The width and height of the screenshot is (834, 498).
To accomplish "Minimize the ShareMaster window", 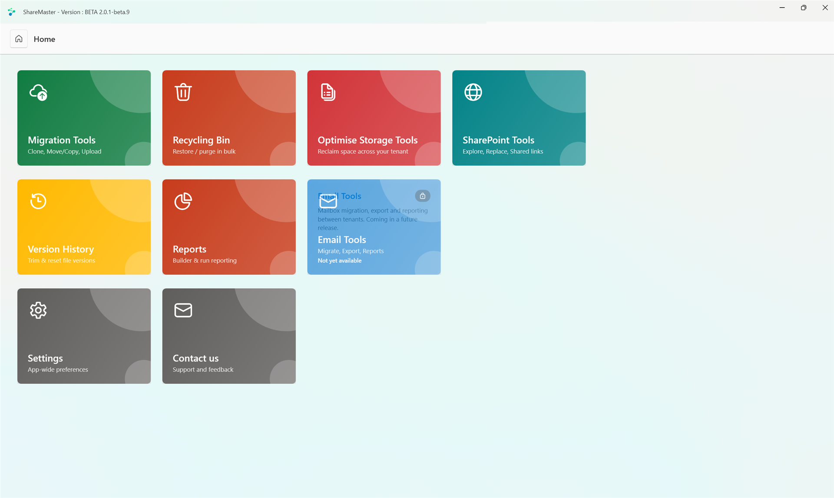I will click(782, 8).
